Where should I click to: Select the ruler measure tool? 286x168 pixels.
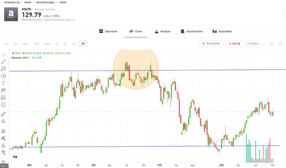(3, 114)
